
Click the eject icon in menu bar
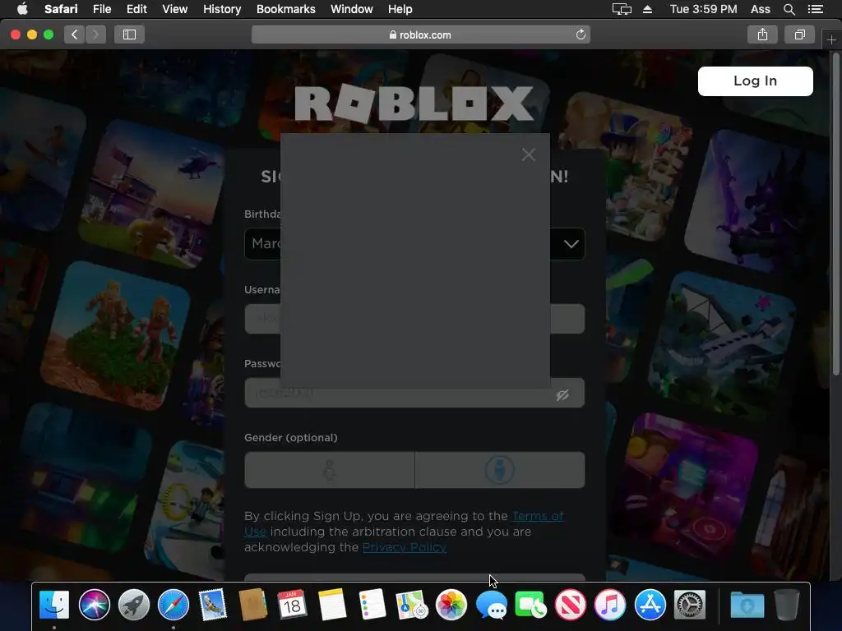tap(648, 9)
